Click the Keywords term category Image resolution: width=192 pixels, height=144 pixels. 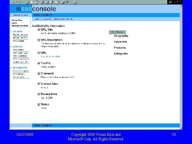120,42
